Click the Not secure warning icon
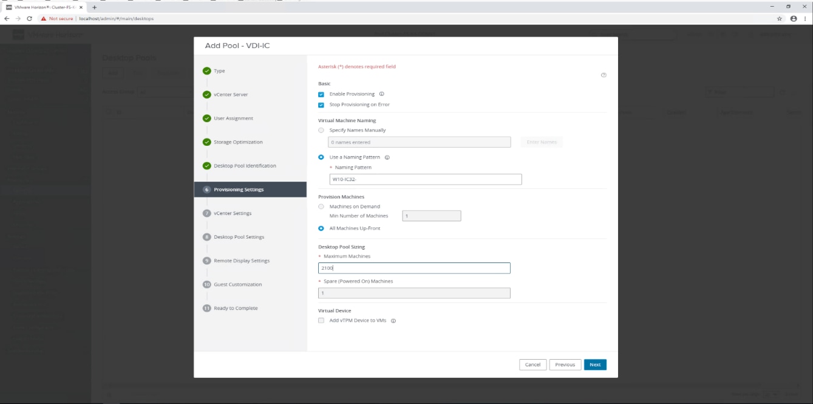 point(44,19)
